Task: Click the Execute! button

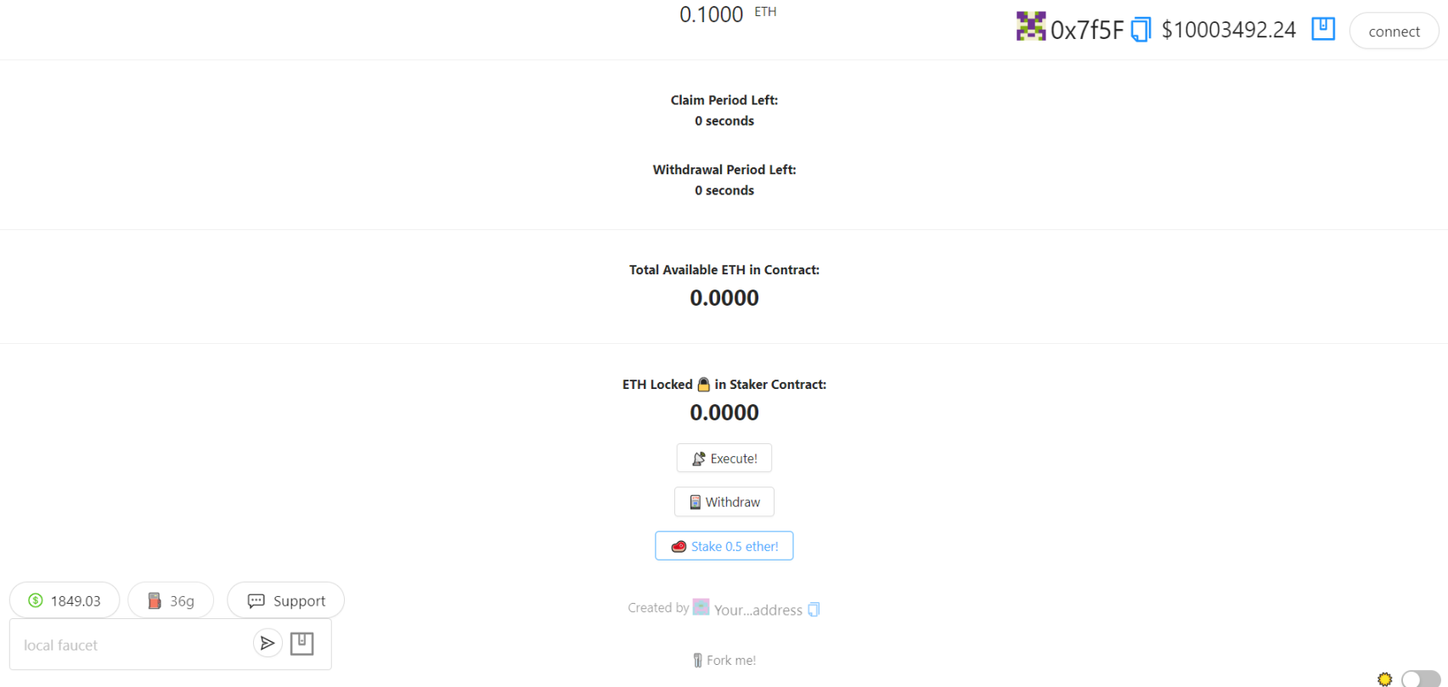Action: (x=724, y=459)
